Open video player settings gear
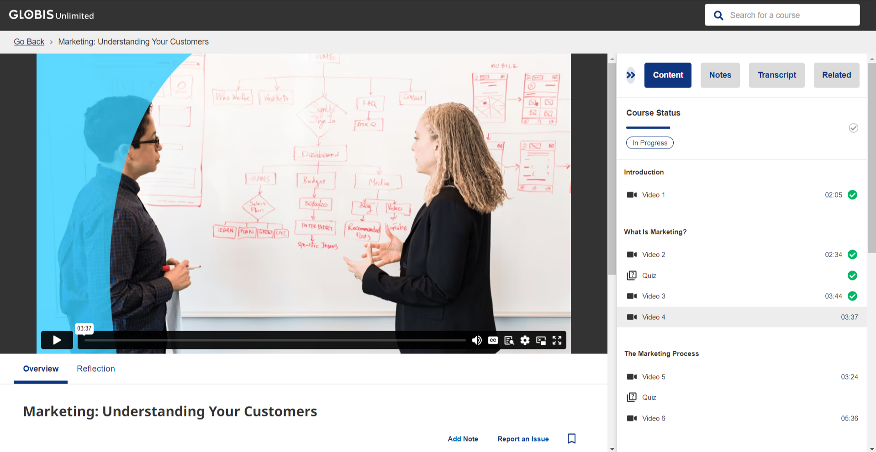The image size is (876, 452). [525, 340]
